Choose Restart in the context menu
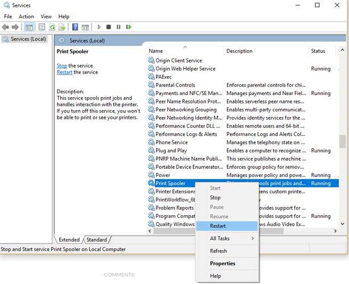Image resolution: width=349 pixels, height=284 pixels. [217, 226]
